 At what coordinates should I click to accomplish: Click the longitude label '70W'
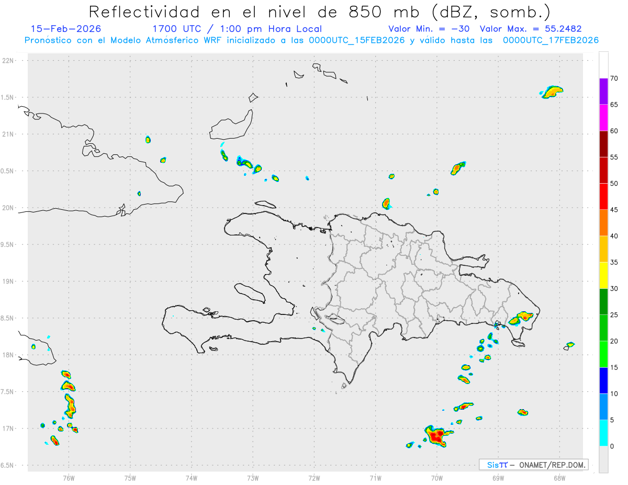(x=437, y=478)
